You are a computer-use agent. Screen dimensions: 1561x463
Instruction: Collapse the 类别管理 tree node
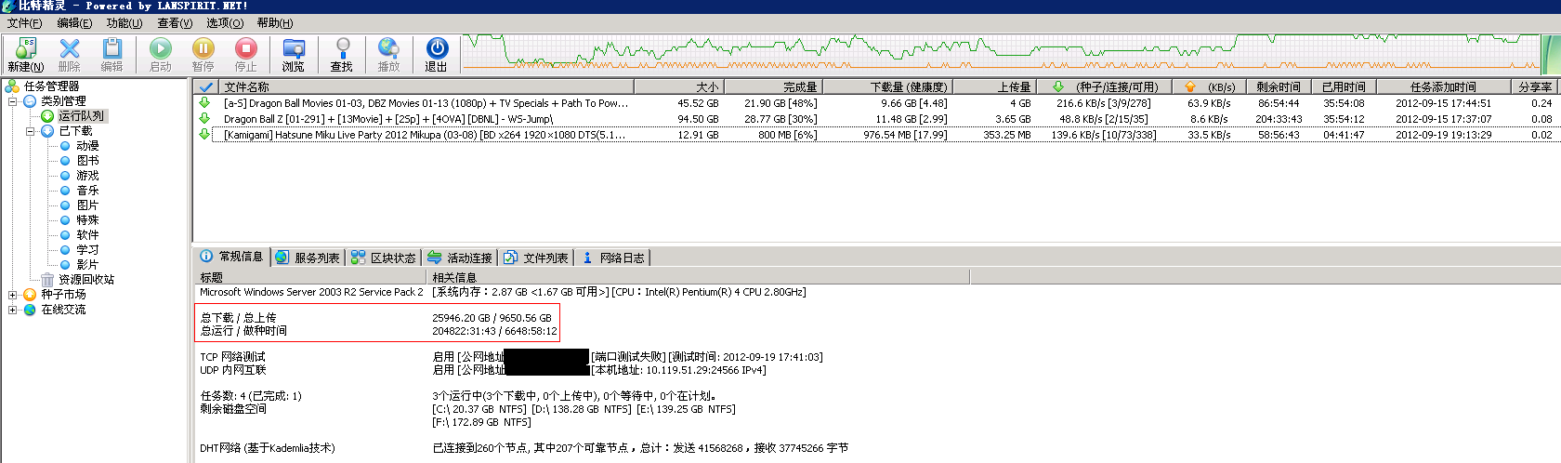[13, 101]
